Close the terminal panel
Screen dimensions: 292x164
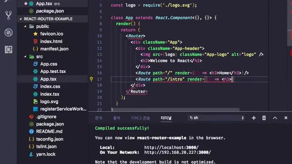tap(286, 118)
